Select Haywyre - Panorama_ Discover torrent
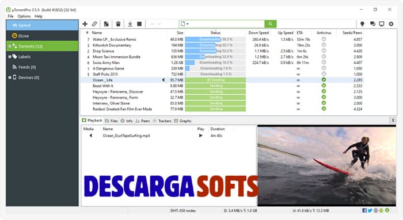This screenshot has height=220, width=403. [117, 91]
